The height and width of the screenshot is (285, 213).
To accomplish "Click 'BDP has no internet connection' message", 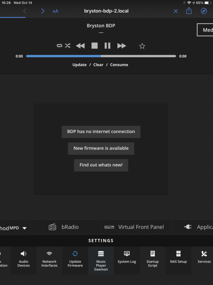I will pos(101,132).
